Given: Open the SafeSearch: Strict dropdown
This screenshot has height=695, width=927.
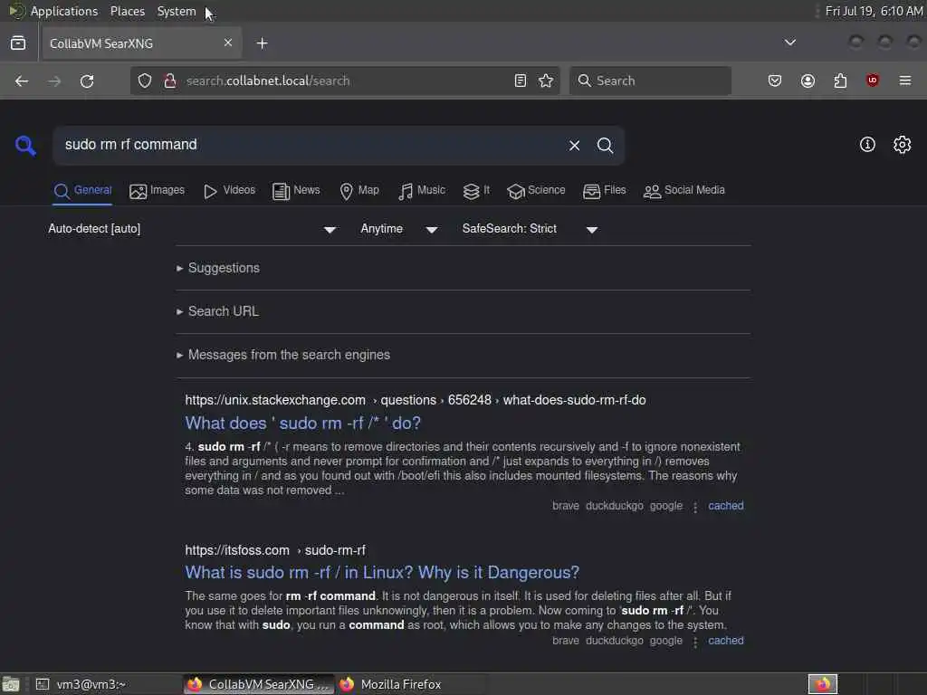Looking at the screenshot, I should tap(530, 229).
